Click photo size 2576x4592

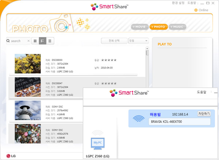pos(62,110)
